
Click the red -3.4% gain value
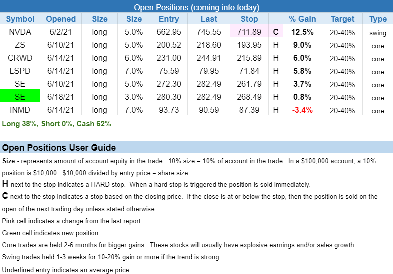(x=302, y=110)
